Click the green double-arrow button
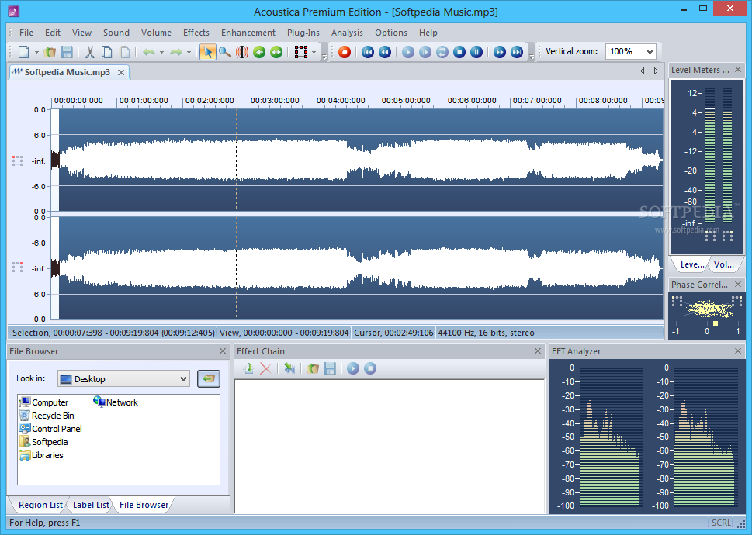Screen dimensions: 752x535 276,52
